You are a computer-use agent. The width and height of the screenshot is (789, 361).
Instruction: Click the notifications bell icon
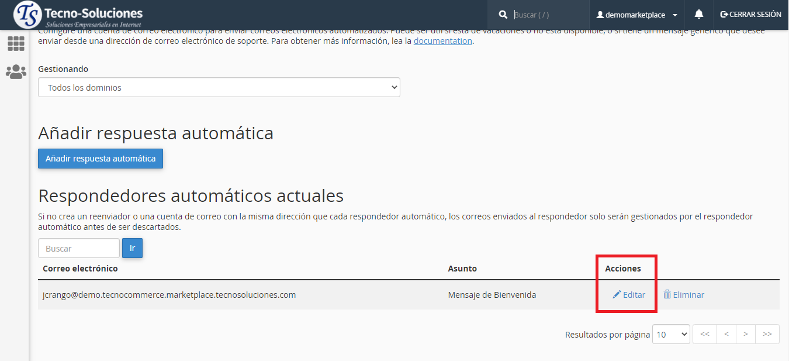698,15
